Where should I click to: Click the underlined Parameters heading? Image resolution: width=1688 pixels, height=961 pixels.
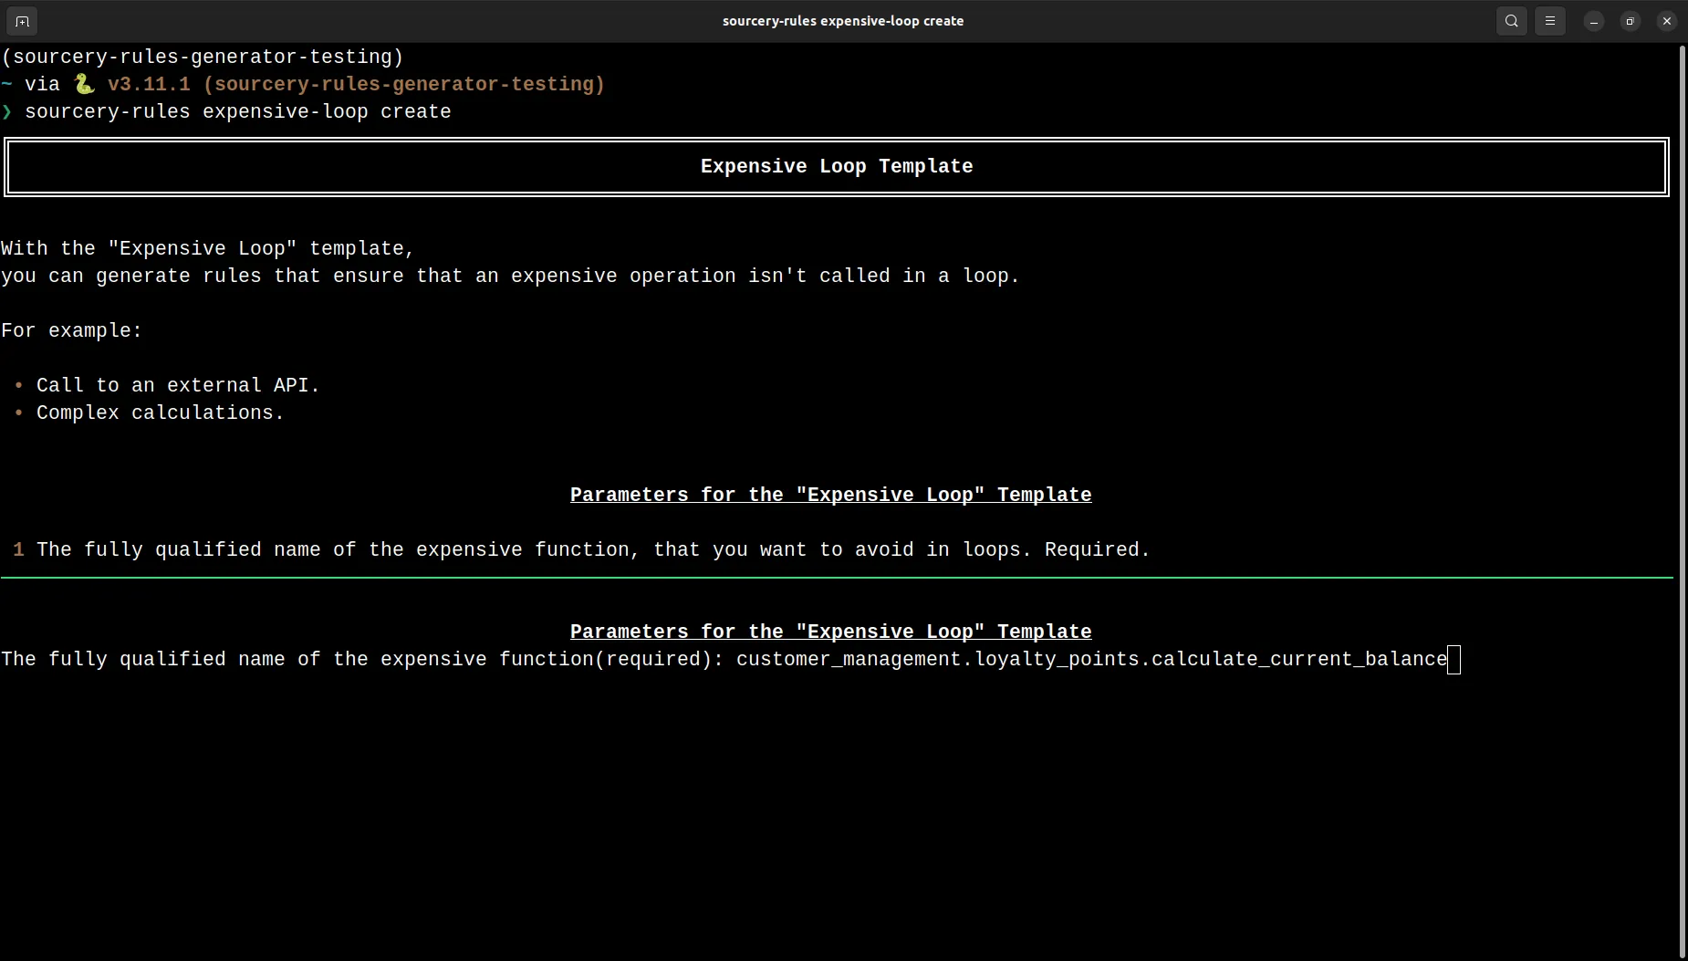[830, 495]
